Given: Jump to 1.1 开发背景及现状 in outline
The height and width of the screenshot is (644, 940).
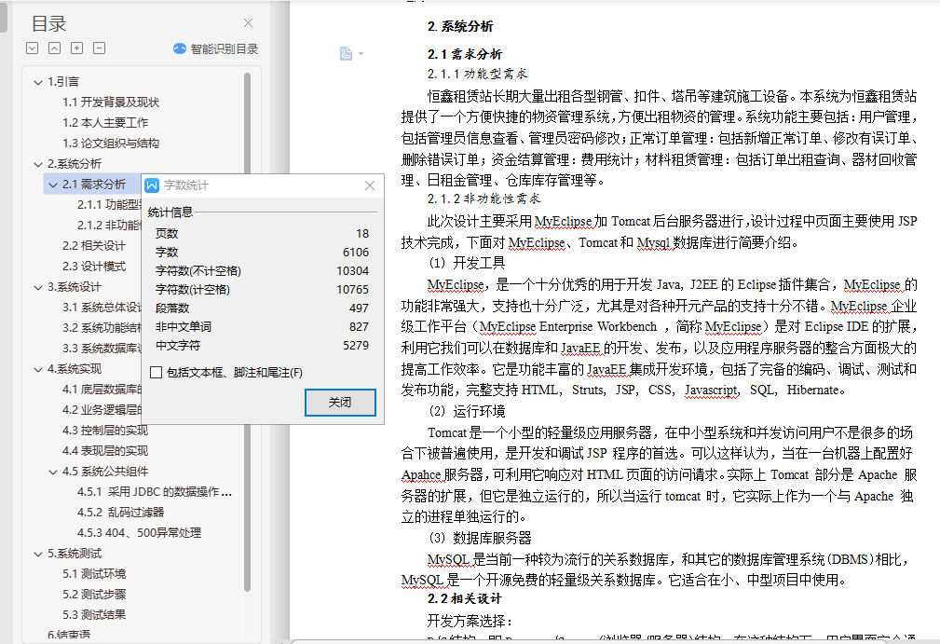Looking at the screenshot, I should point(111,102).
